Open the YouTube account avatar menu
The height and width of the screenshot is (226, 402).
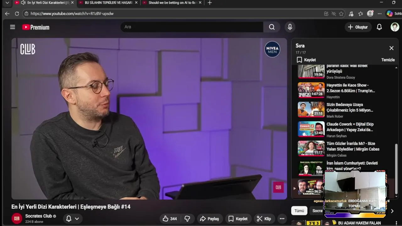tap(395, 27)
